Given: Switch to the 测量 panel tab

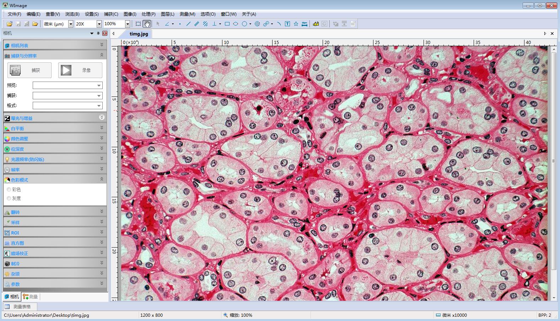Looking at the screenshot, I should 31,297.
